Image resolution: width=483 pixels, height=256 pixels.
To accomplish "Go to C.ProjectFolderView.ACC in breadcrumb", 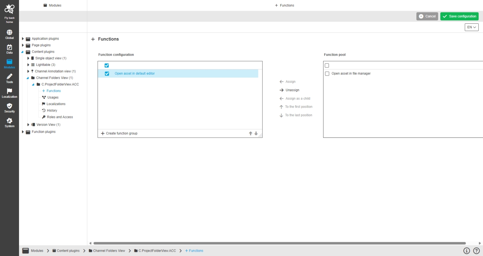I will (x=155, y=251).
